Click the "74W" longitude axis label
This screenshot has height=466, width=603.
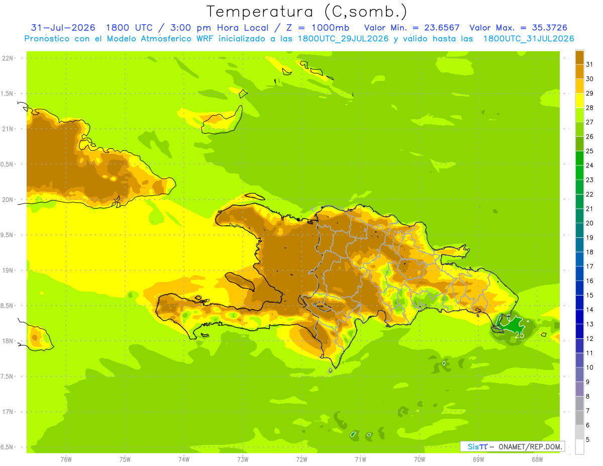click(x=184, y=459)
